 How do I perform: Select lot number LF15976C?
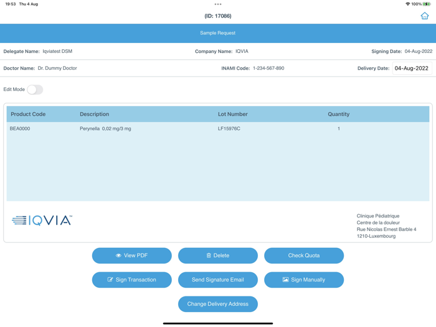[x=229, y=129]
